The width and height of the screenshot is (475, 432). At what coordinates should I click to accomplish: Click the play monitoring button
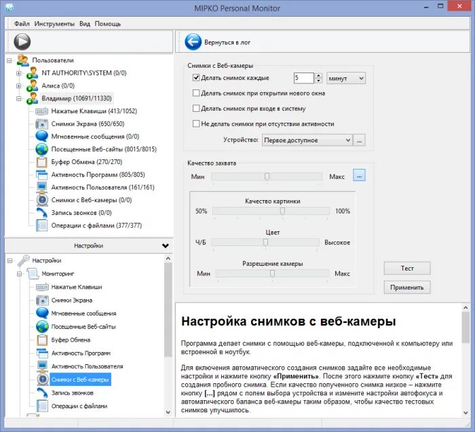tap(22, 42)
